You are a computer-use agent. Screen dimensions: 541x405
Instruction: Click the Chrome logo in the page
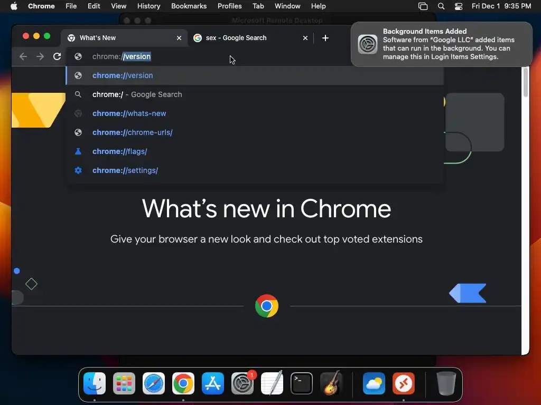coord(267,306)
